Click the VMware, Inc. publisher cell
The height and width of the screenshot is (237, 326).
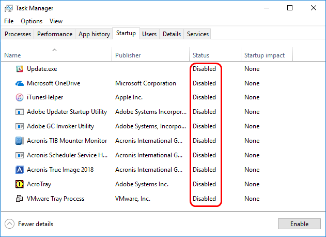(133, 199)
